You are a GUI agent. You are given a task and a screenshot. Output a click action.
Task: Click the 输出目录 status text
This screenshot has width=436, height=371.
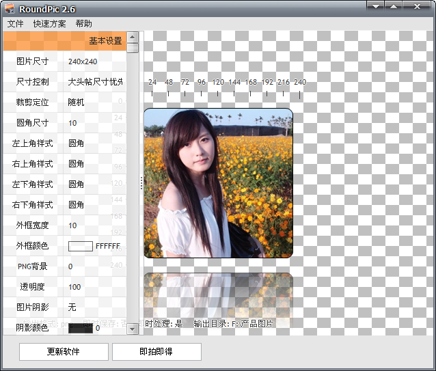tap(234, 324)
